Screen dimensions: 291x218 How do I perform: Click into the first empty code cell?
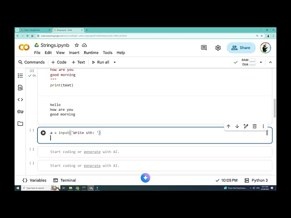[x=155, y=152]
